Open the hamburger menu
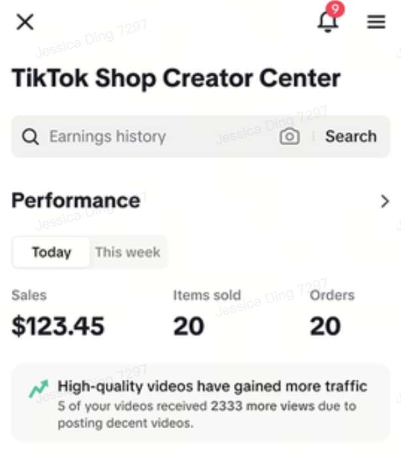401x451 pixels. click(376, 22)
